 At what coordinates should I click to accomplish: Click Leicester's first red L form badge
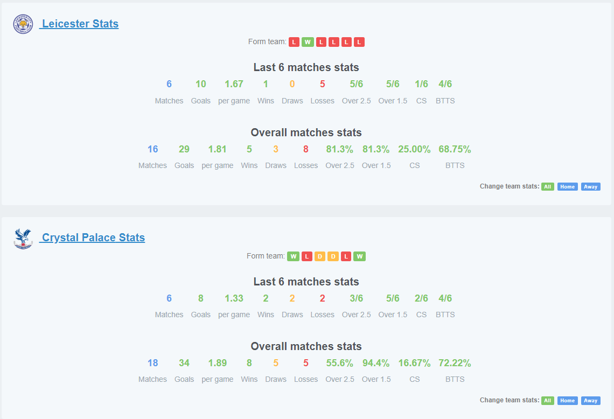[x=294, y=42]
